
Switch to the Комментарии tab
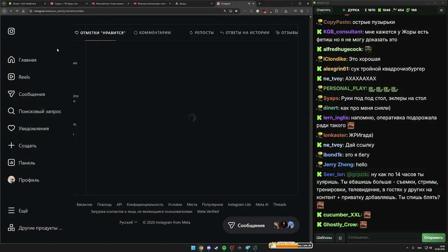click(x=152, y=33)
